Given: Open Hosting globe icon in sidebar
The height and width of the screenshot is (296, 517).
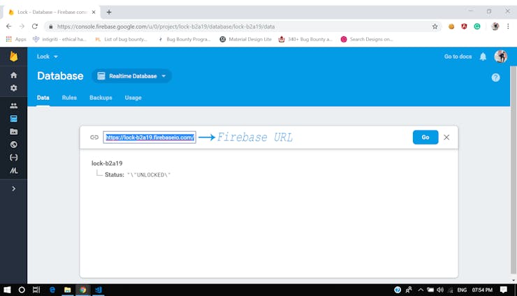Looking at the screenshot, I should point(13,145).
